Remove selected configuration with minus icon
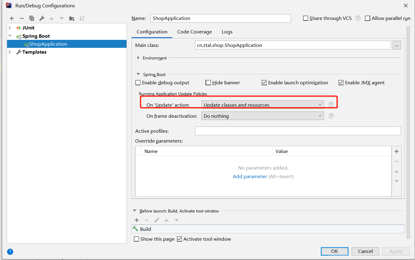The width and height of the screenshot is (415, 260). pyautogui.click(x=22, y=18)
